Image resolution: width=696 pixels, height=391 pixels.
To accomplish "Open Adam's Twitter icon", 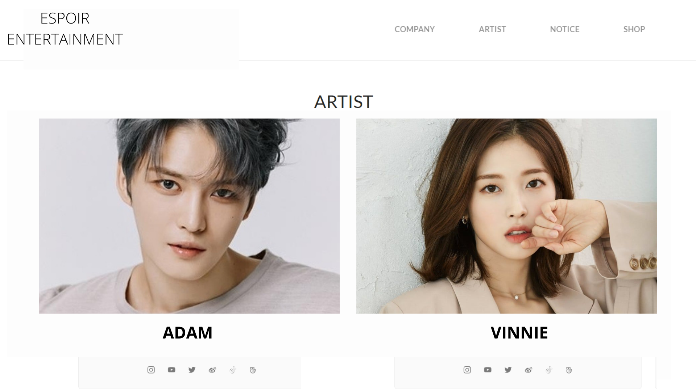I will (x=192, y=370).
